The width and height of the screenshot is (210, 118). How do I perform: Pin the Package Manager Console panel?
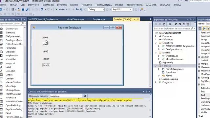click(147, 91)
